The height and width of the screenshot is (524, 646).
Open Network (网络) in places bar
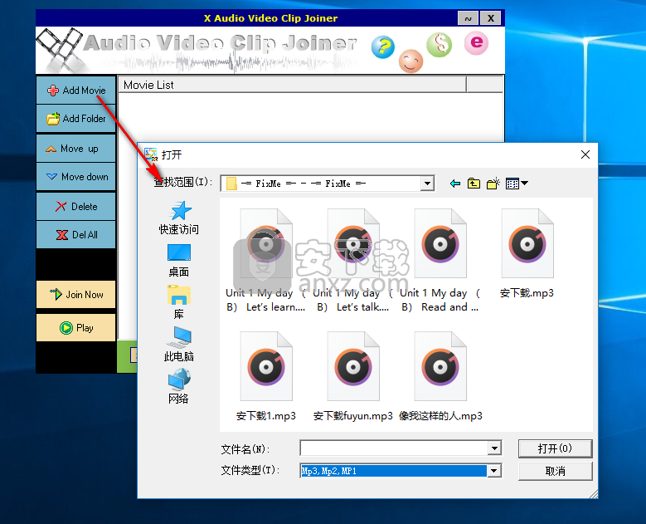179,387
